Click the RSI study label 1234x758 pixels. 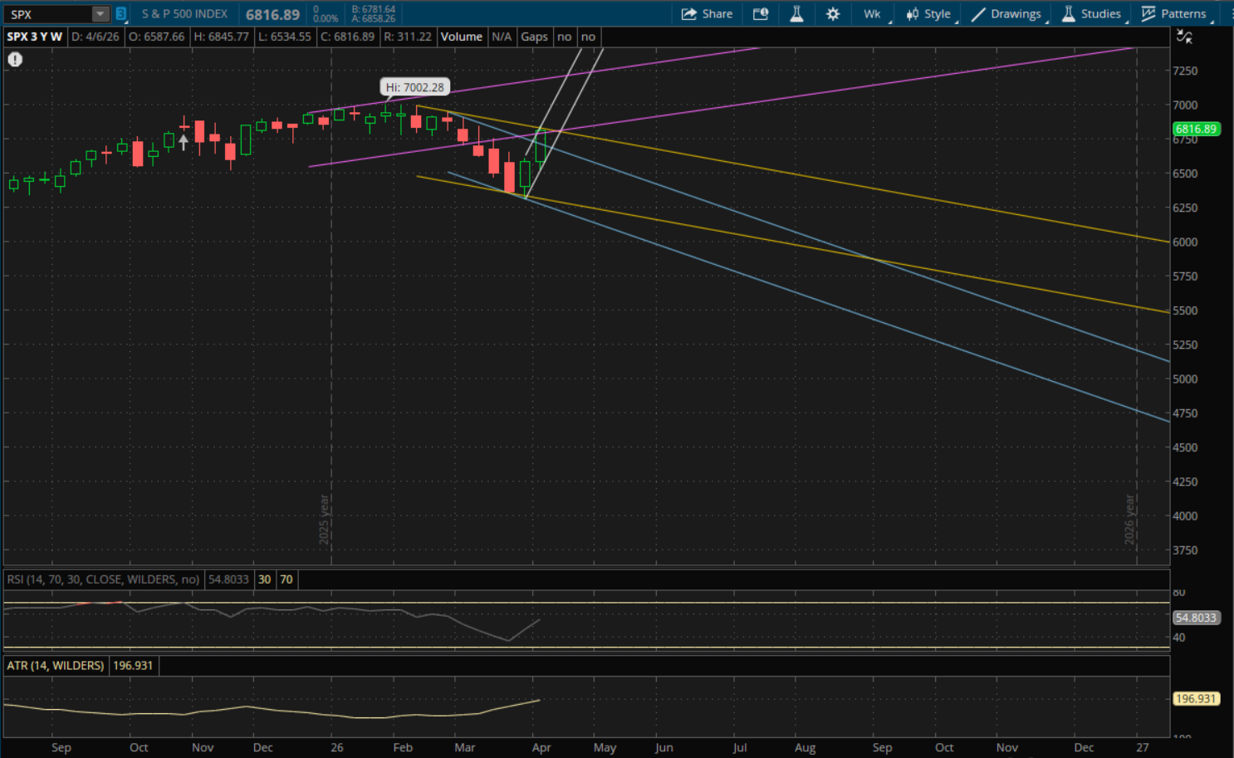point(103,580)
